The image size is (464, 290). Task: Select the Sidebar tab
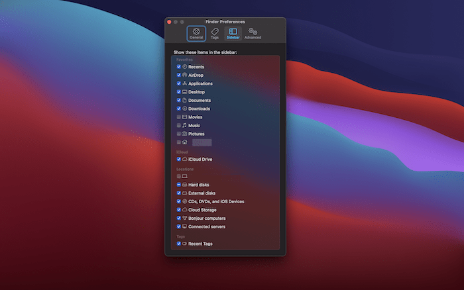pos(233,34)
